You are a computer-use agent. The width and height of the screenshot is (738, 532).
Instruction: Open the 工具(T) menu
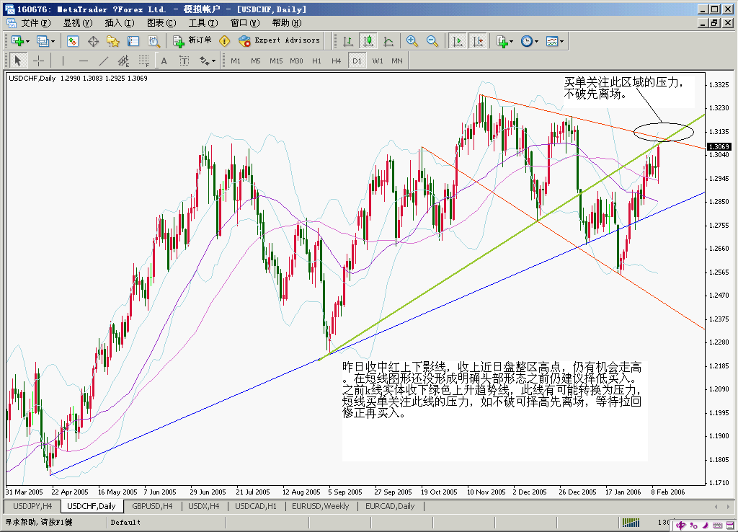(203, 22)
